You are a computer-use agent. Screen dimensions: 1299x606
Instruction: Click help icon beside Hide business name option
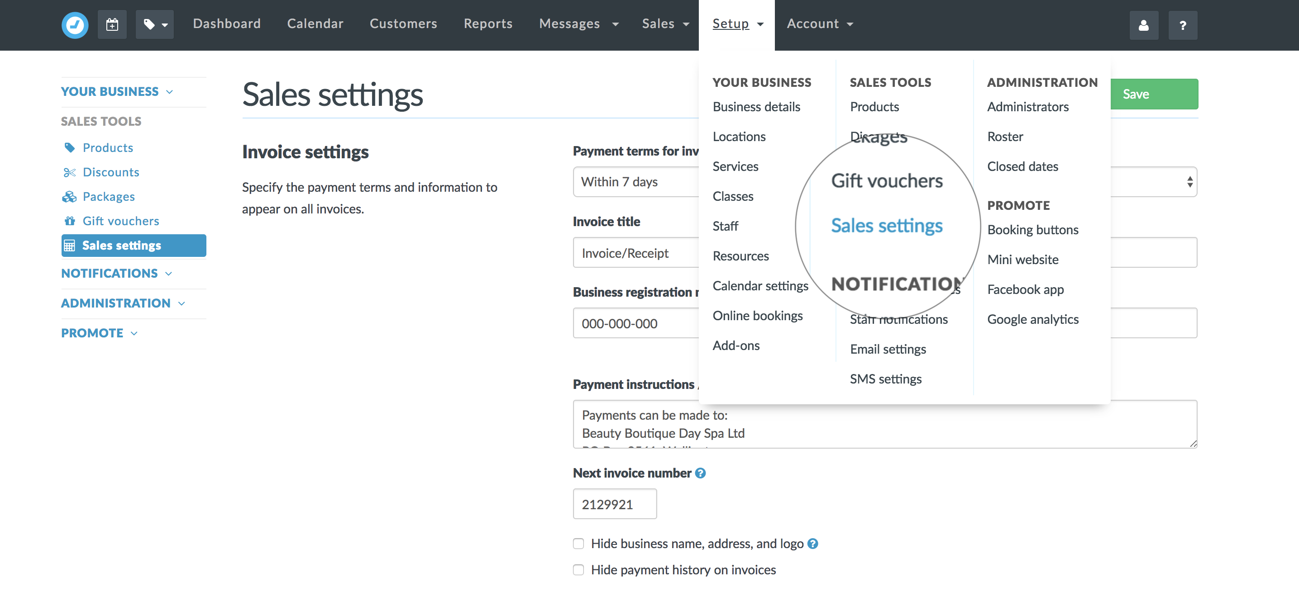(812, 544)
